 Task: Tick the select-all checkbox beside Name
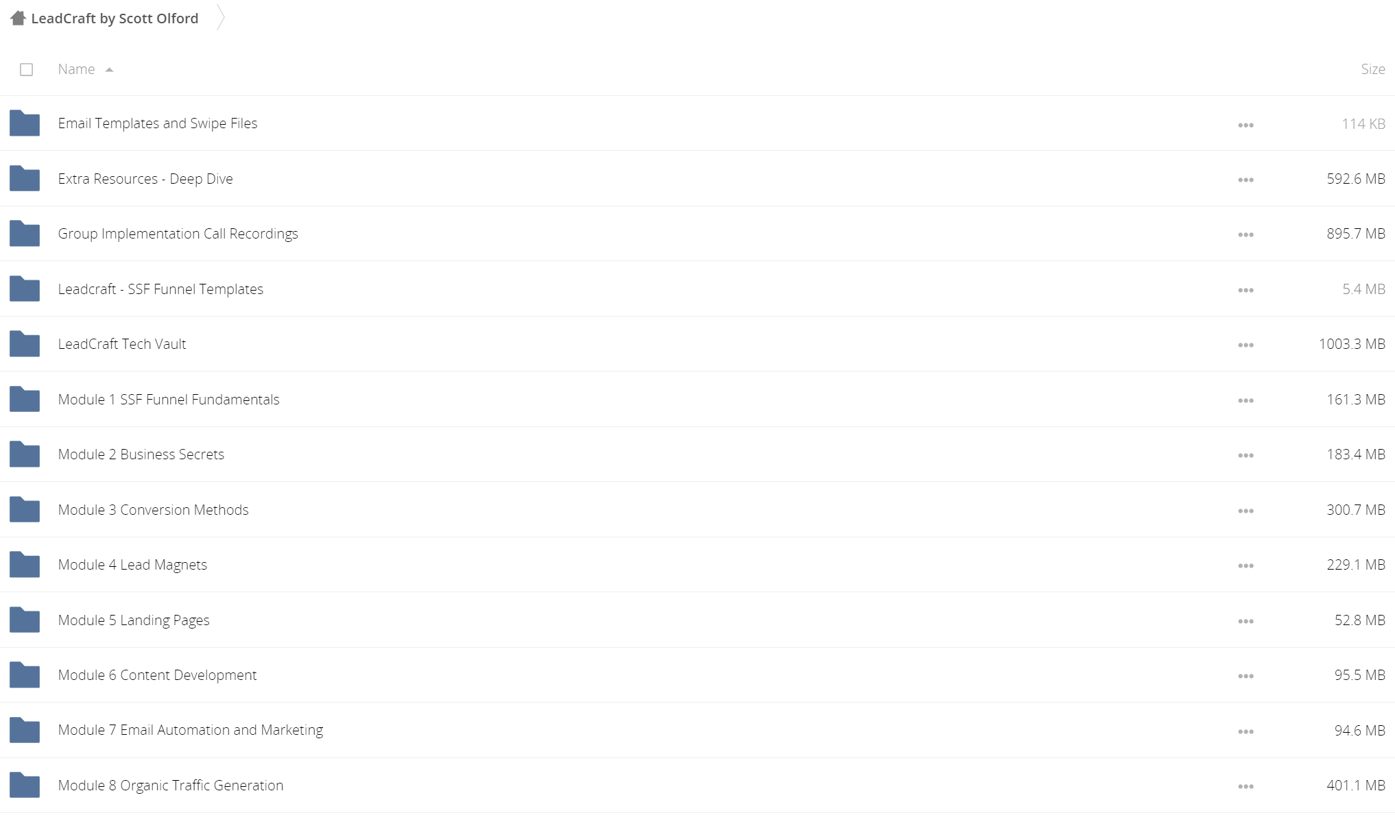(x=27, y=69)
